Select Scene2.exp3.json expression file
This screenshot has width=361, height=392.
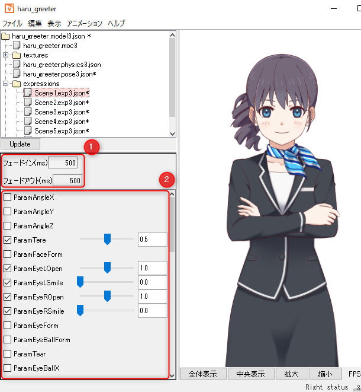click(62, 103)
